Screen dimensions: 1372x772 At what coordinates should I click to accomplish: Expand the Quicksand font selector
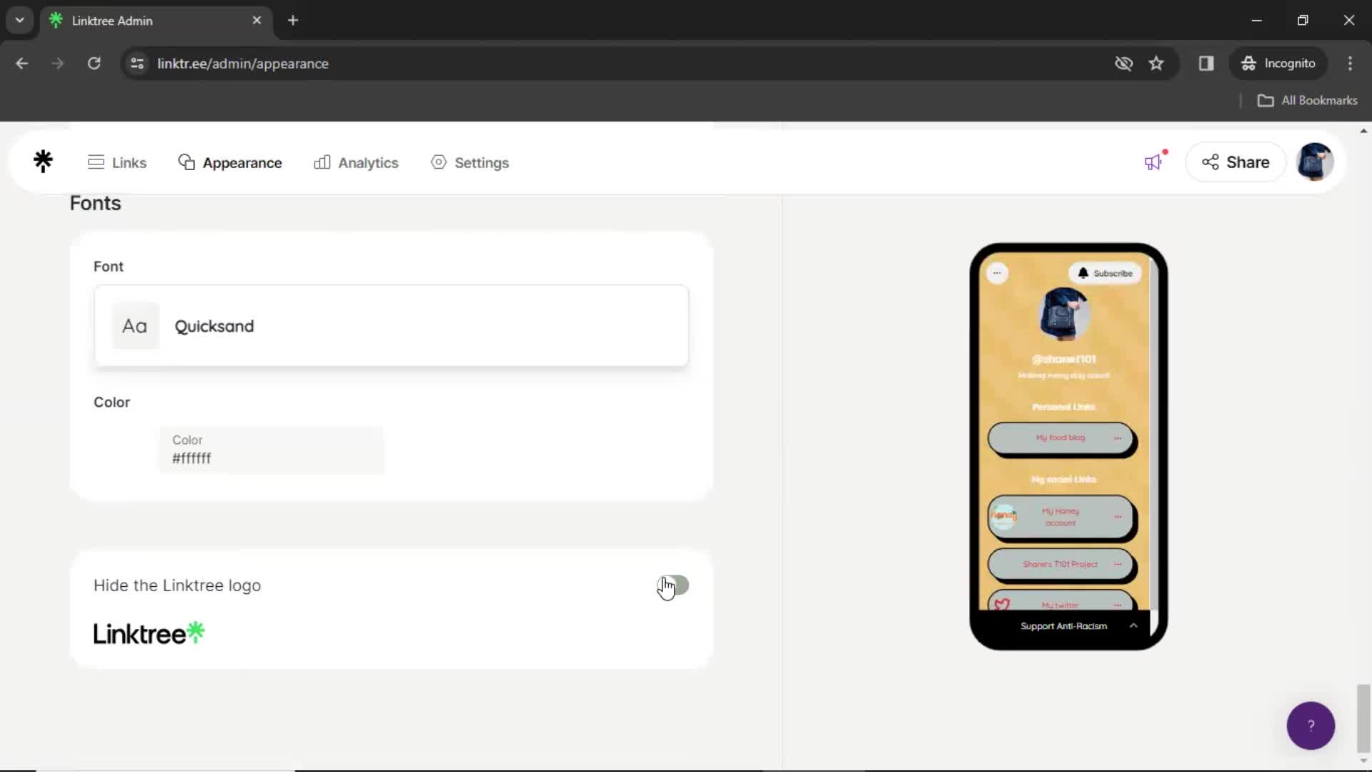(x=391, y=326)
